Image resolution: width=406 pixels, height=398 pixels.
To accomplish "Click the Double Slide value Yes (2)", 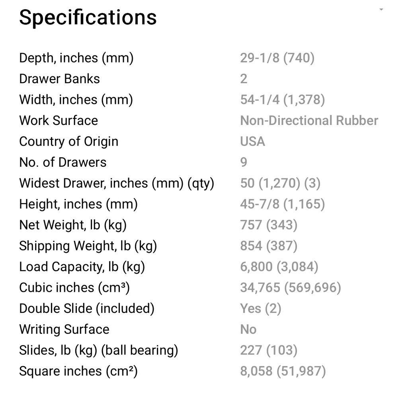I will click(260, 309).
